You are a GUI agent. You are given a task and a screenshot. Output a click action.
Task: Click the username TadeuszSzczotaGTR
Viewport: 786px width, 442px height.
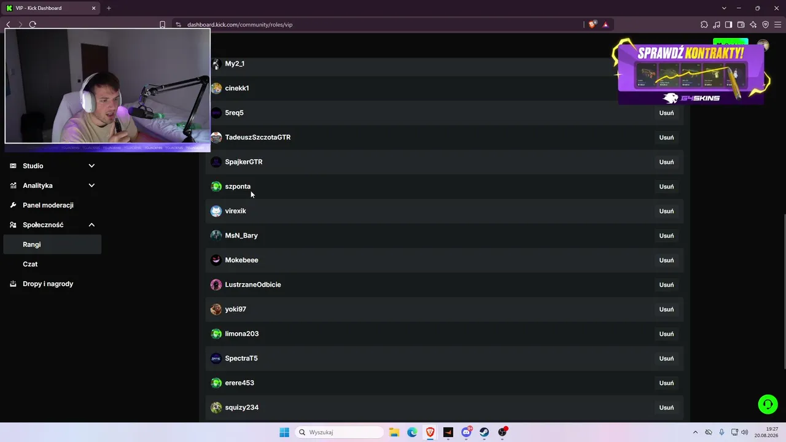(x=258, y=138)
